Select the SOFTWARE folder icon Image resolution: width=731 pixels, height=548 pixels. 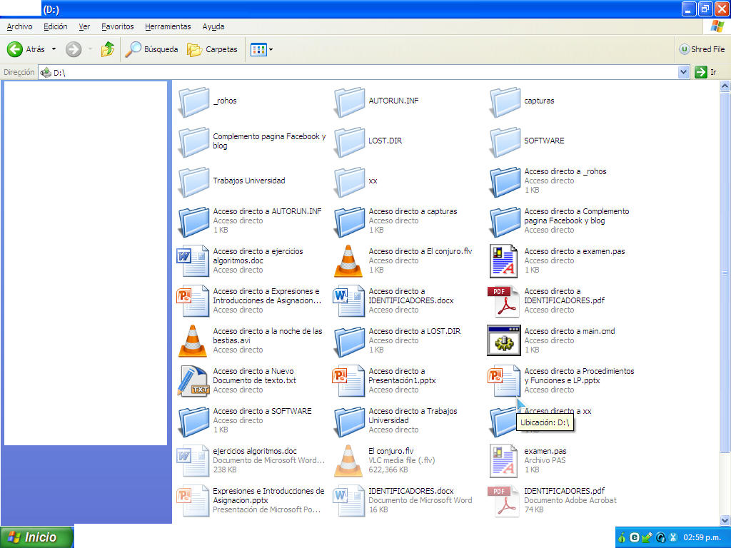[505, 142]
